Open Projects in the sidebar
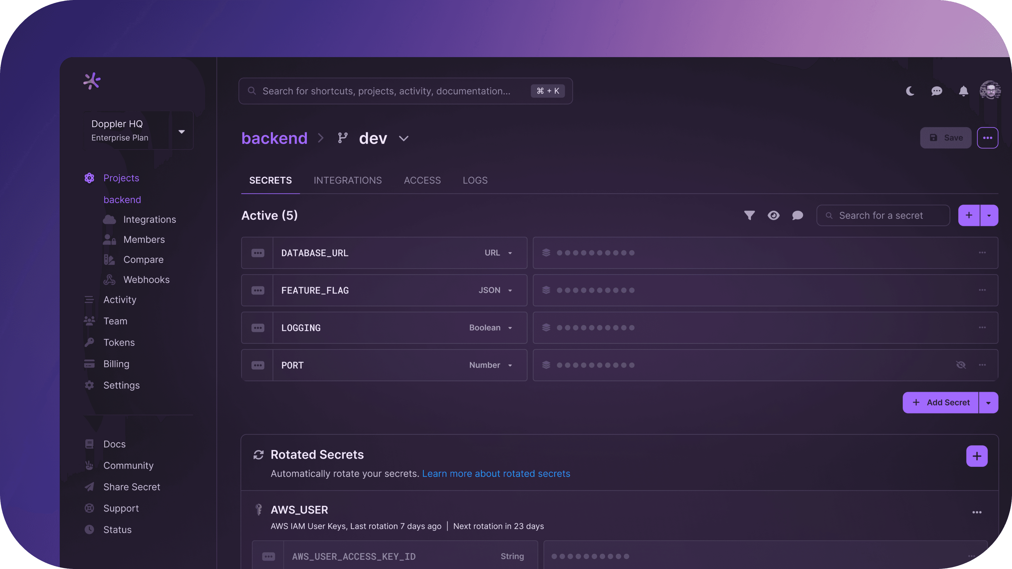Screen dimensions: 1012x569 click(x=121, y=178)
